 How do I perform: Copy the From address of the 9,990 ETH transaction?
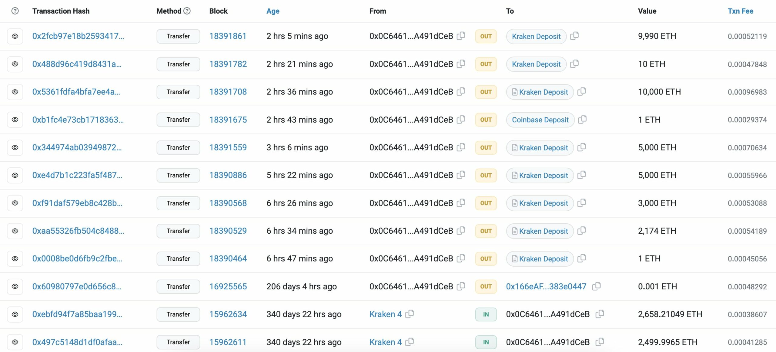(460, 36)
